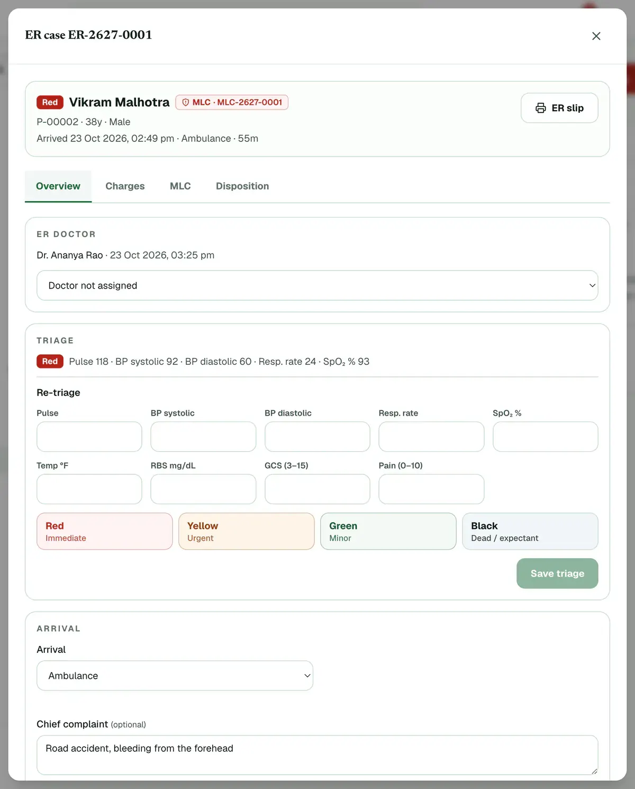Viewport: 635px width, 789px height.
Task: Open the Doctor not assigned dropdown
Action: click(x=317, y=285)
